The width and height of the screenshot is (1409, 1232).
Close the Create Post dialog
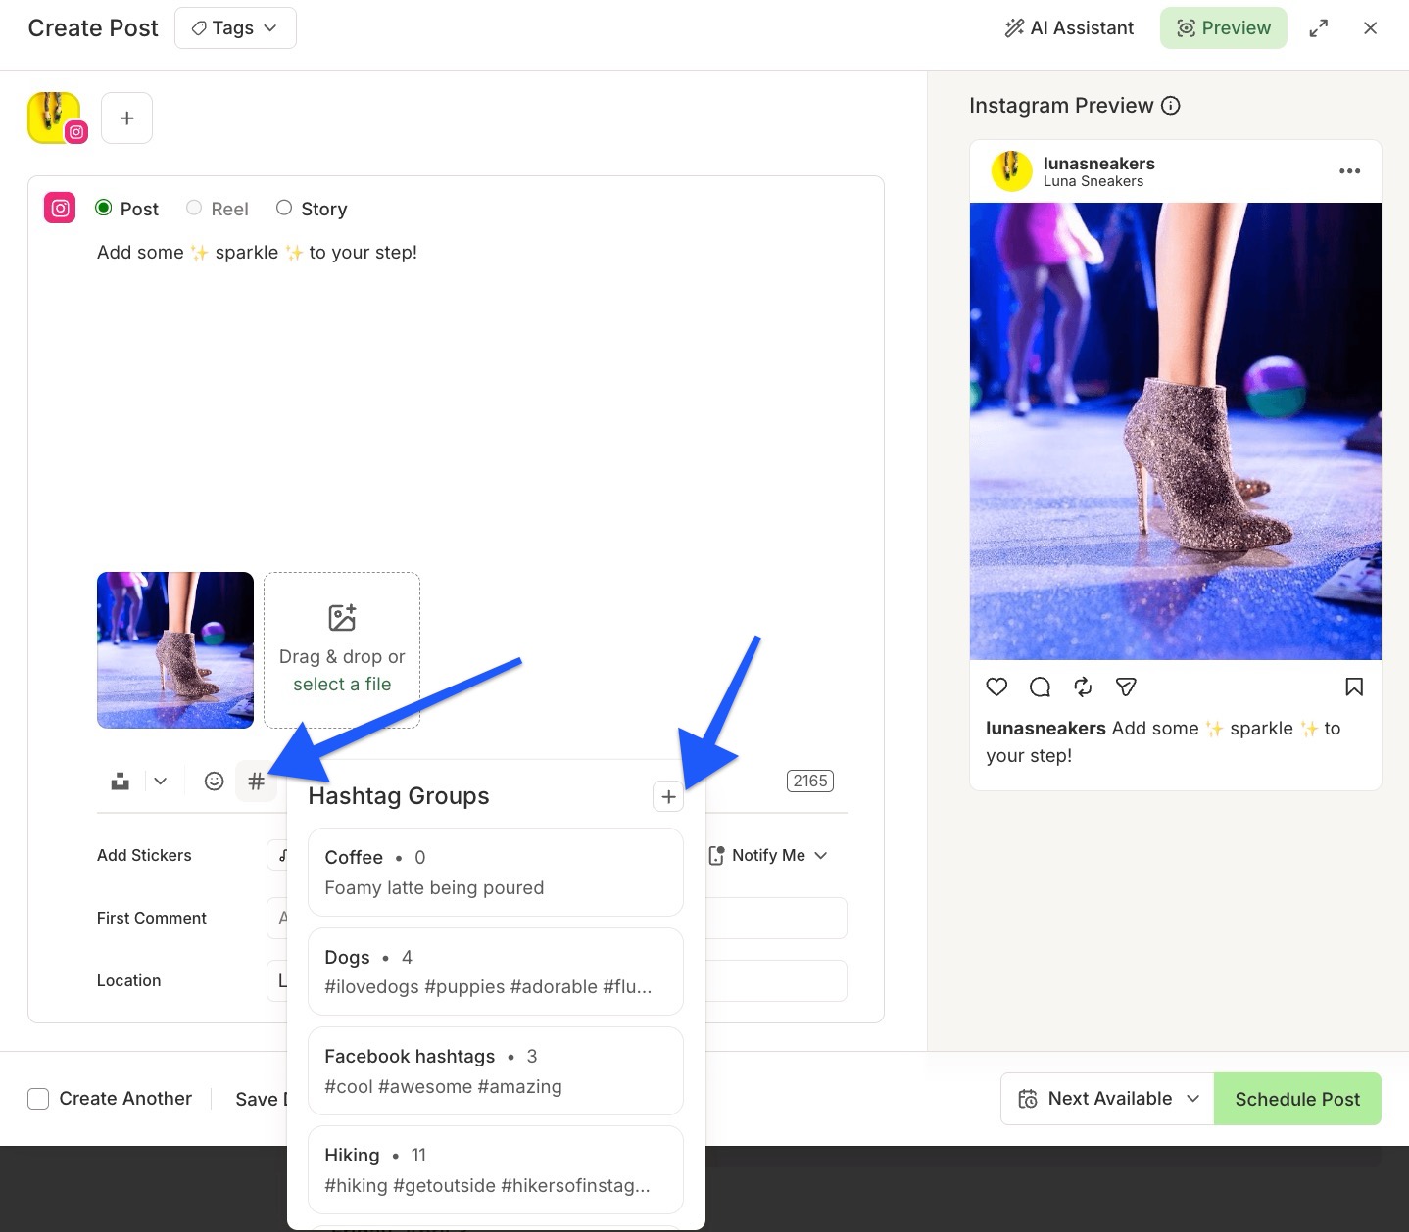pos(1370,28)
